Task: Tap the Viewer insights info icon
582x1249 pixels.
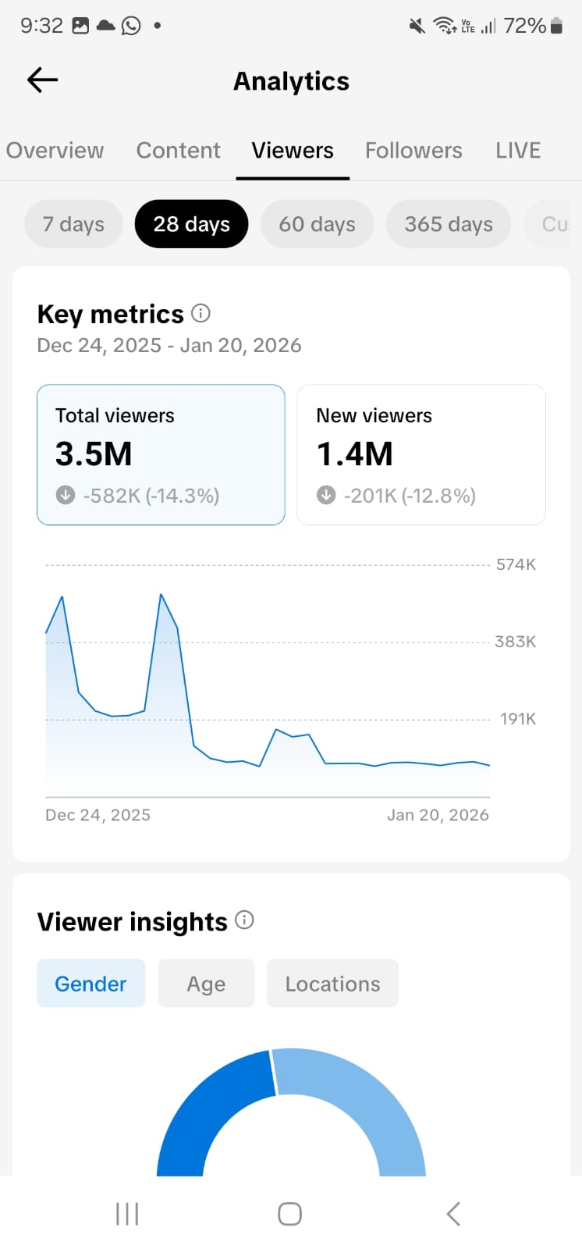Action: pos(244,920)
